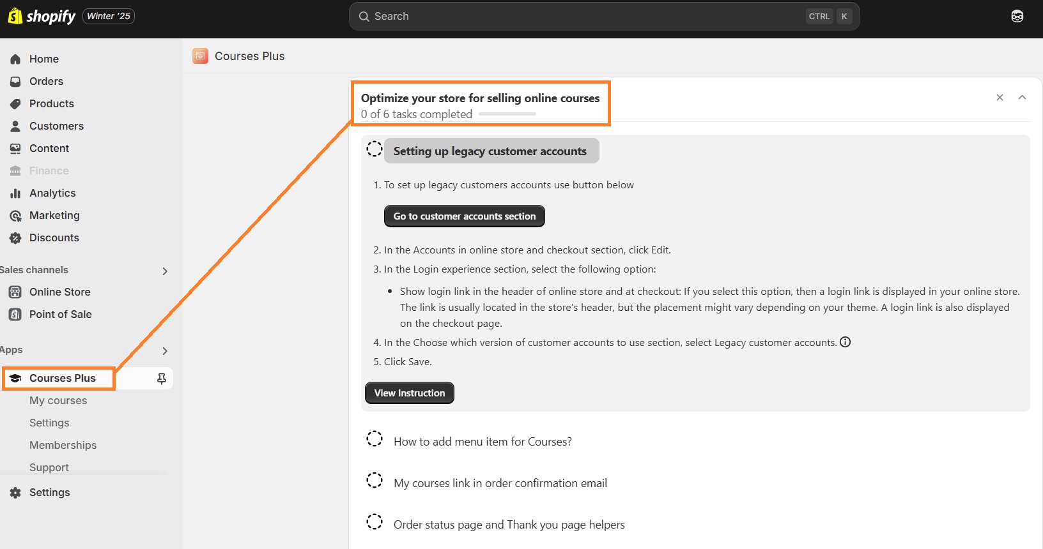Expand the Apps section chevron
Image resolution: width=1043 pixels, height=549 pixels.
pyautogui.click(x=165, y=350)
